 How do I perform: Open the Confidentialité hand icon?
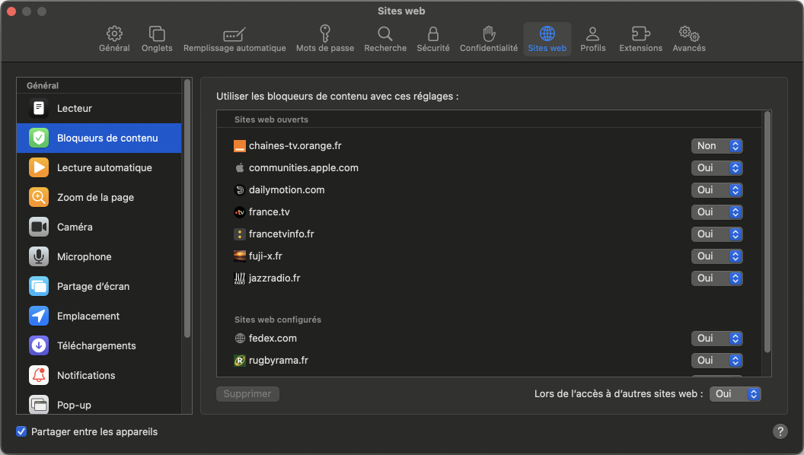(489, 33)
